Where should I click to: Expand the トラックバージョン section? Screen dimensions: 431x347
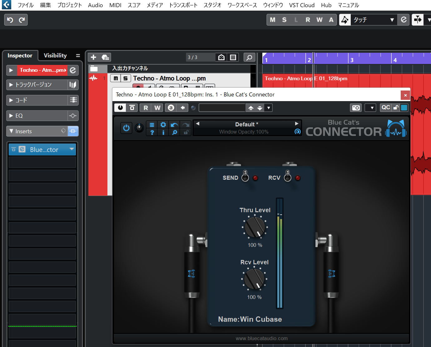click(11, 85)
